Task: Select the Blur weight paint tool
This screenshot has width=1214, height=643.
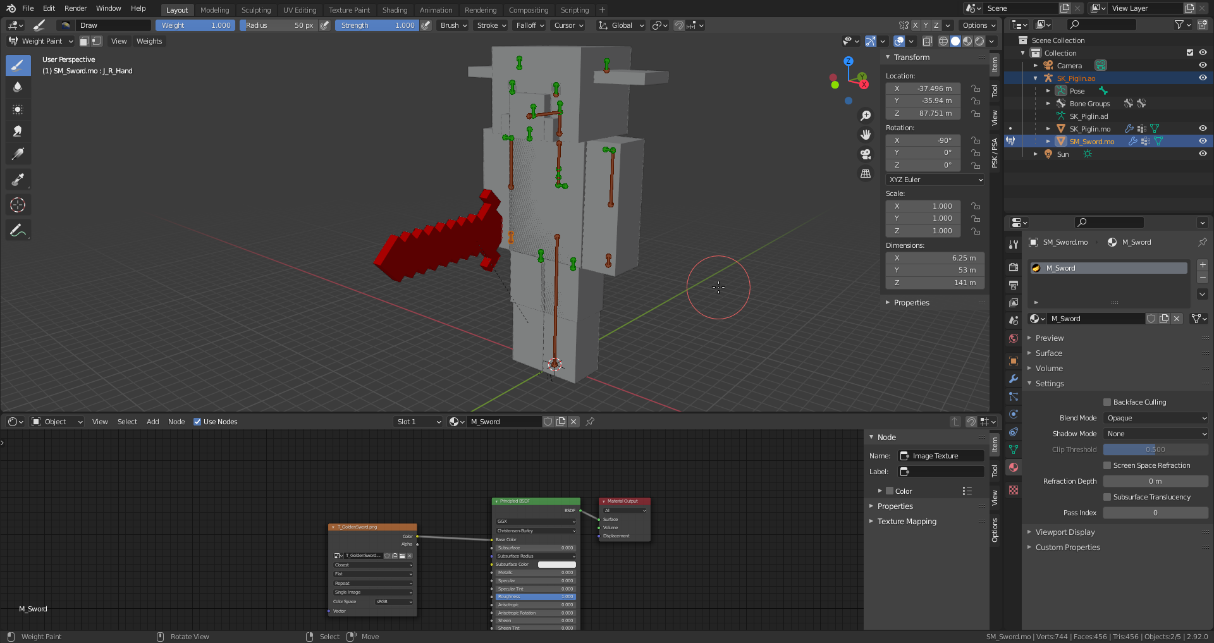Action: tap(18, 87)
